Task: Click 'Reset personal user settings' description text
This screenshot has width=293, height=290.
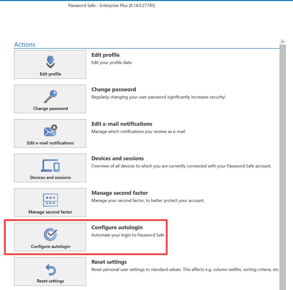Action: point(185,270)
